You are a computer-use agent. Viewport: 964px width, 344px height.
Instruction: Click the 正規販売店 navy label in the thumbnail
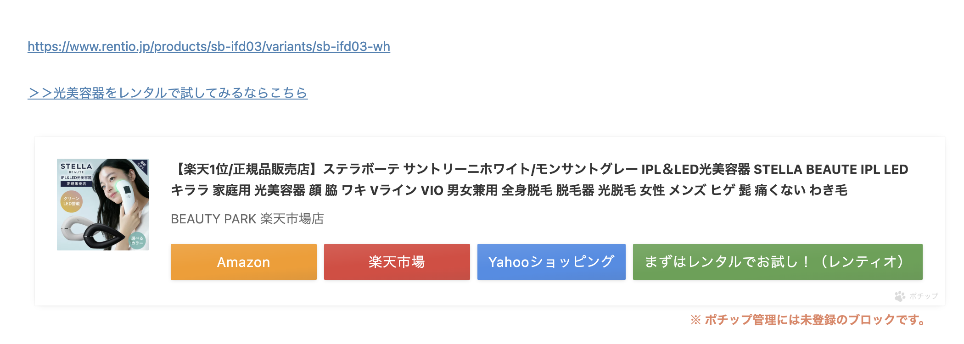[x=76, y=183]
